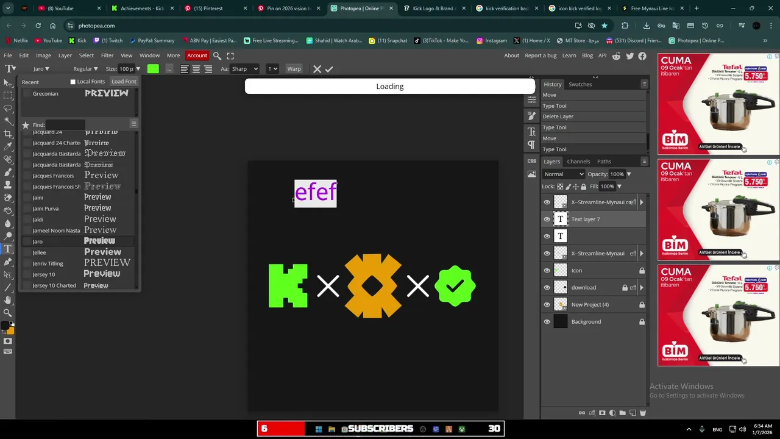The image size is (780, 439).
Task: Select the Brush tool
Action: 8,172
